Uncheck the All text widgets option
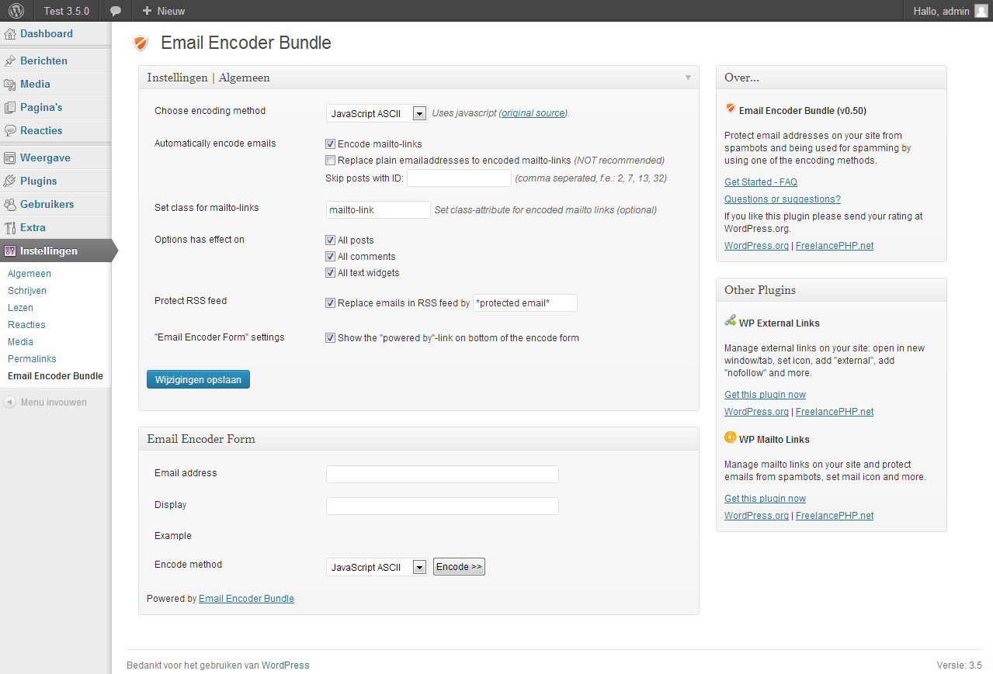The height and width of the screenshot is (674, 993). [331, 273]
